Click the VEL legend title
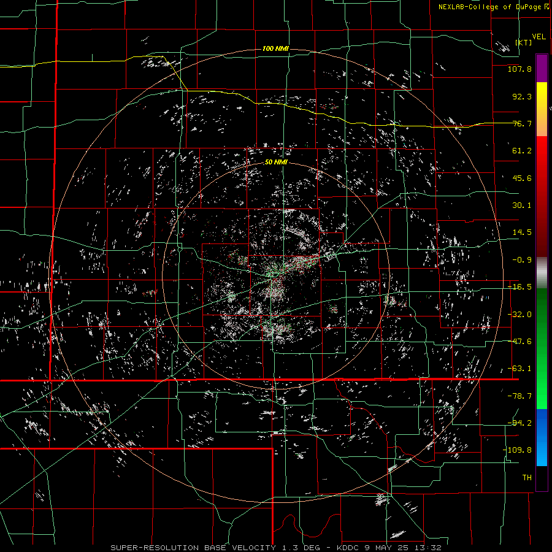The height and width of the screenshot is (552, 552). pyautogui.click(x=539, y=37)
